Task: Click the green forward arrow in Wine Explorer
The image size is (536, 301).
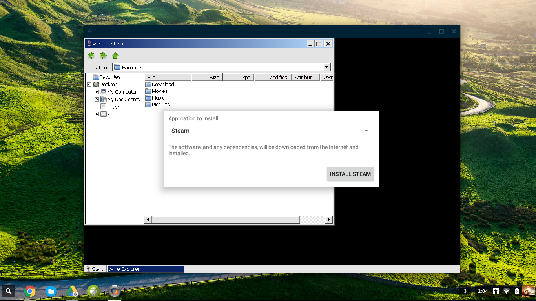Action: click(103, 55)
